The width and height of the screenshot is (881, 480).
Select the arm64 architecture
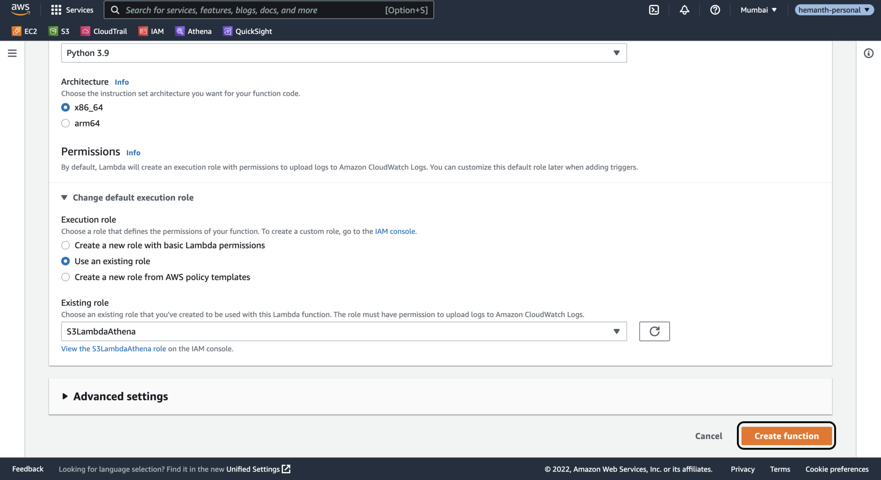pos(65,123)
